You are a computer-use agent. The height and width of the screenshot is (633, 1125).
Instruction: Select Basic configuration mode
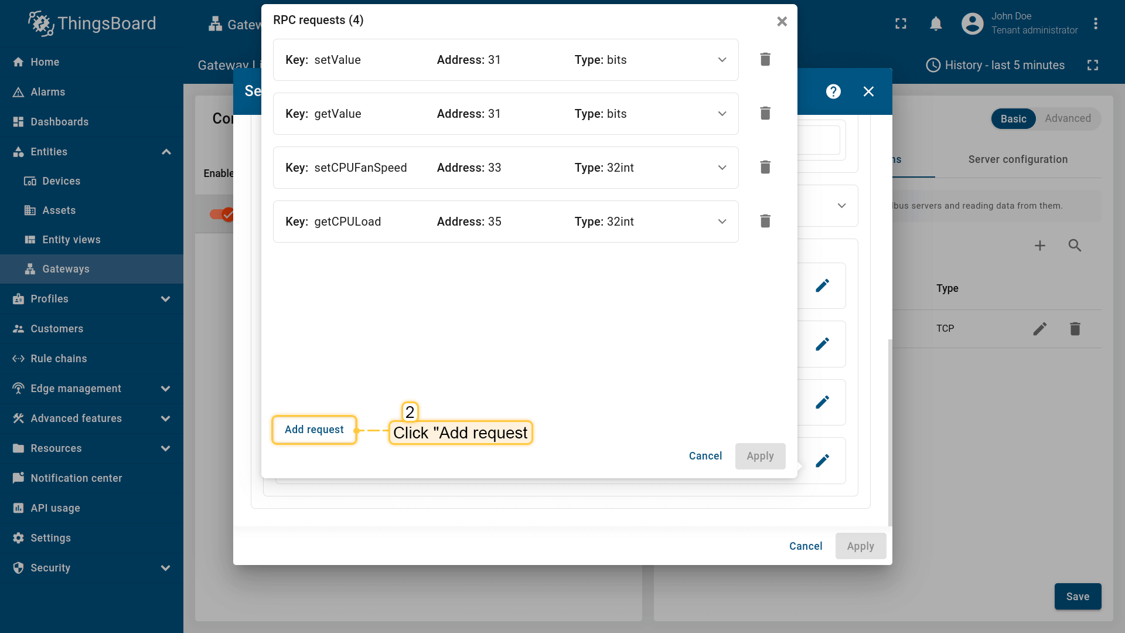coord(1013,119)
